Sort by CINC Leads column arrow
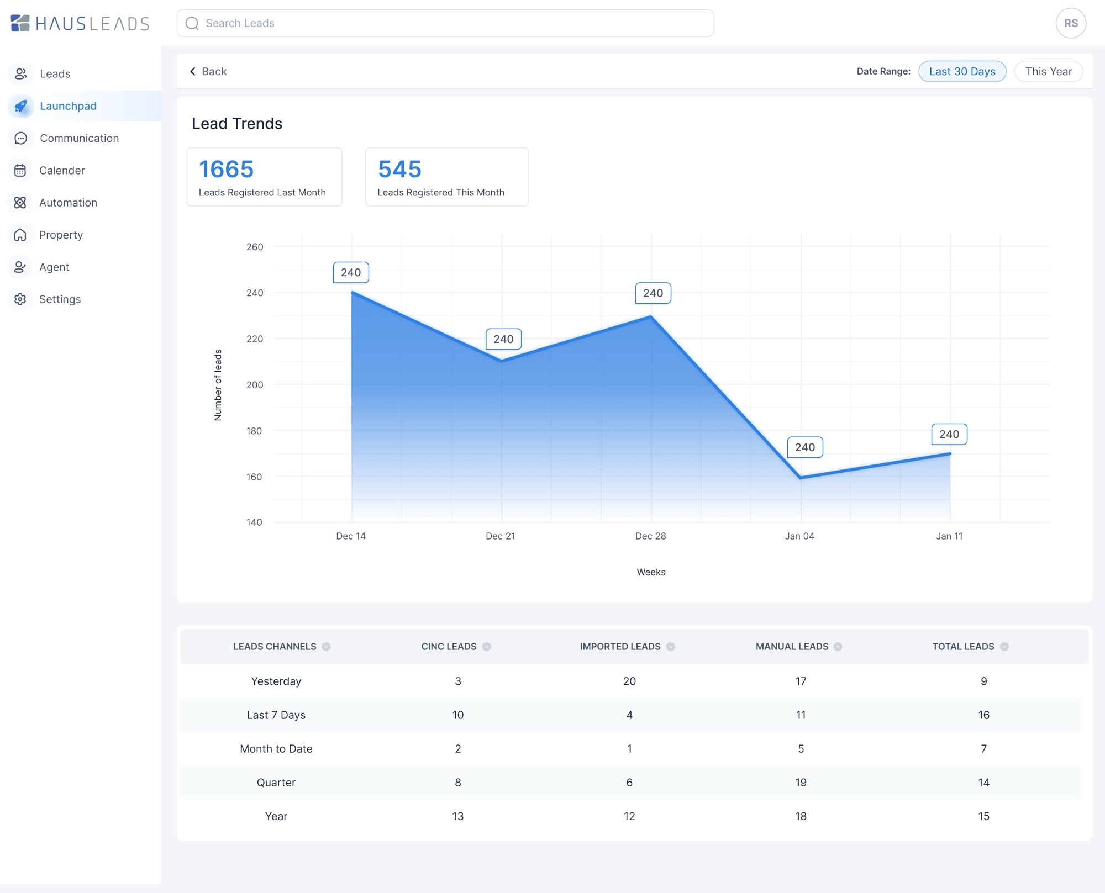Screen dimensions: 1105x893 (x=486, y=647)
